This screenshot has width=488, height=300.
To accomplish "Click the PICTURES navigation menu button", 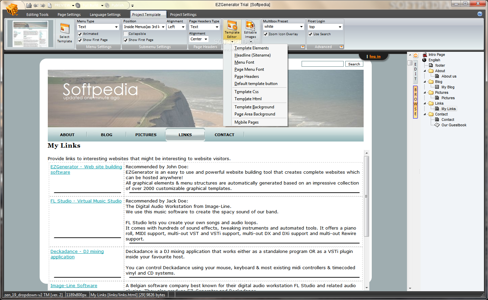I will coord(146,135).
